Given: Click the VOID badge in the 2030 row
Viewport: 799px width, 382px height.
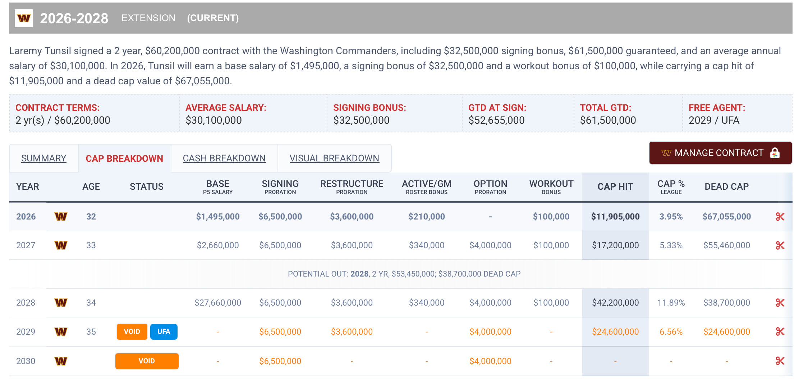Looking at the screenshot, I should (147, 361).
